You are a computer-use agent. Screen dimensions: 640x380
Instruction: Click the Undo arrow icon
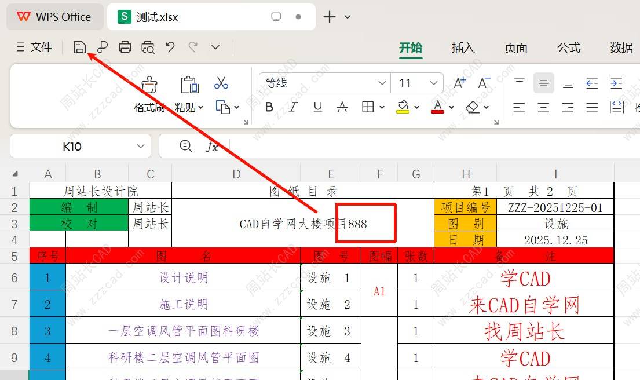[170, 47]
